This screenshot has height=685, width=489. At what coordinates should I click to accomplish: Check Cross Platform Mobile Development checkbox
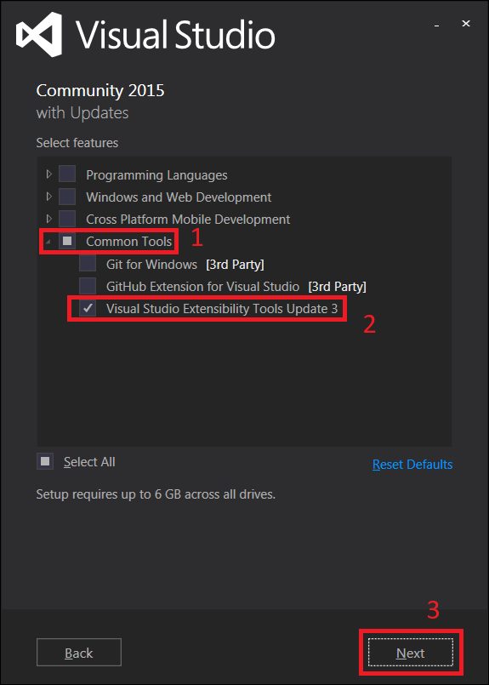(x=67, y=219)
